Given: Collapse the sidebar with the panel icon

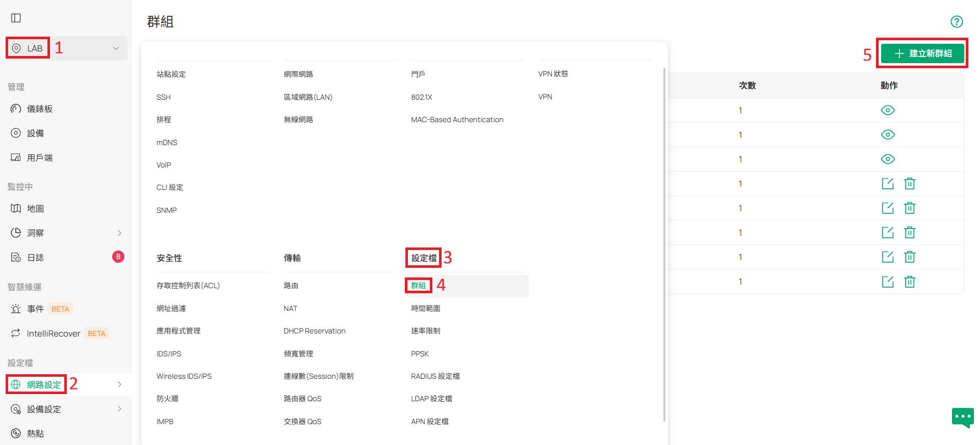Looking at the screenshot, I should pos(16,18).
